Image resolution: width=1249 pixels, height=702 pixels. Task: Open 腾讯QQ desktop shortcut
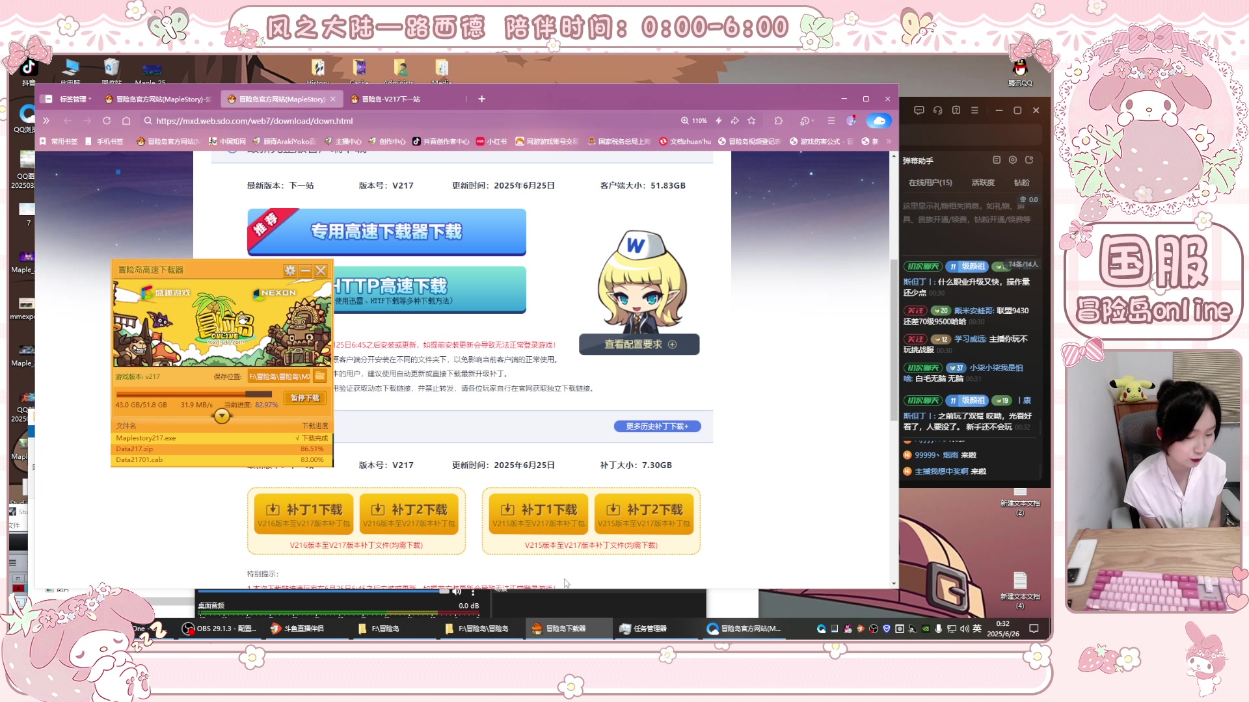click(x=1020, y=72)
